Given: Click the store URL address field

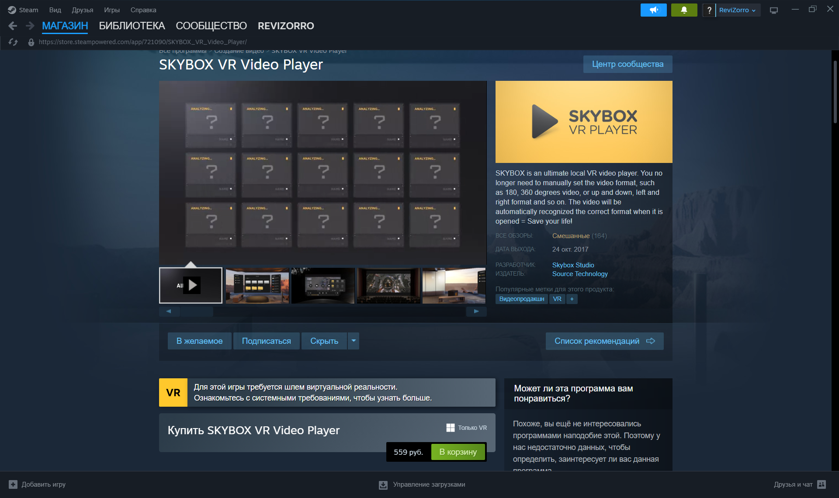Looking at the screenshot, I should point(142,42).
